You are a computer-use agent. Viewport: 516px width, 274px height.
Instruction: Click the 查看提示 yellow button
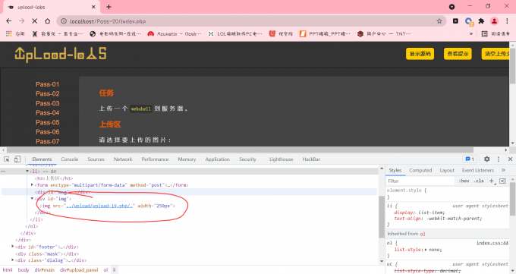(458, 54)
